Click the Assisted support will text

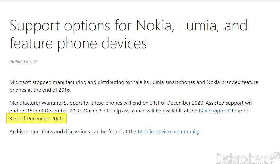[229, 103]
